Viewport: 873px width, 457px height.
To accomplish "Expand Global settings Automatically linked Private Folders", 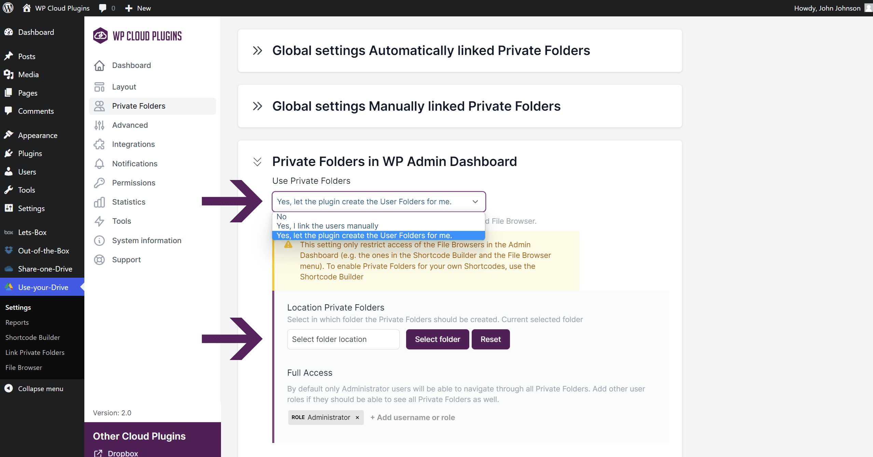I will pyautogui.click(x=258, y=51).
